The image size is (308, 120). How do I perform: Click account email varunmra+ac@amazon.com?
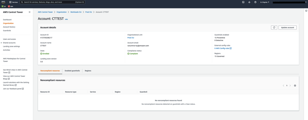click(x=138, y=46)
